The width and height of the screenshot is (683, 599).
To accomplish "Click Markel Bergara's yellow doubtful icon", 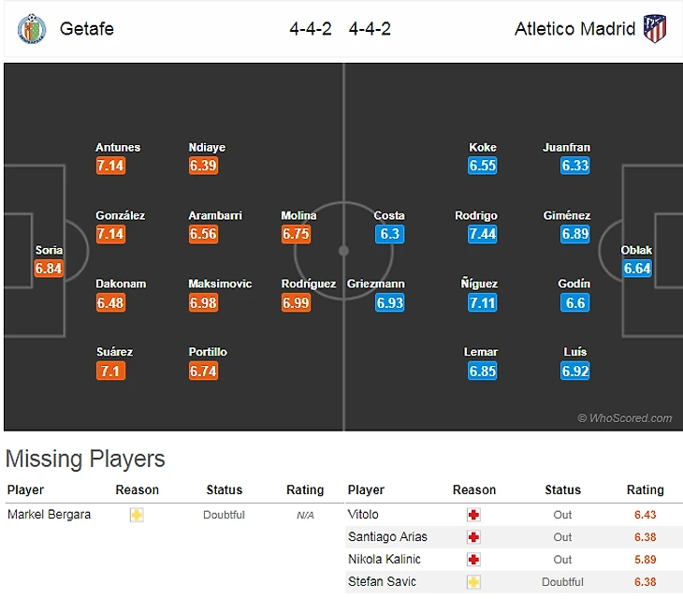I will click(x=137, y=515).
